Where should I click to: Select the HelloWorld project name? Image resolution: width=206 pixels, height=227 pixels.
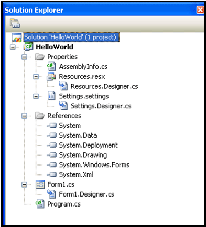pos(55,47)
